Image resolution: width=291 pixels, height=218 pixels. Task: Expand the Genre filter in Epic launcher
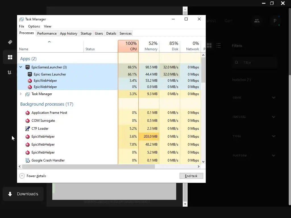point(254,98)
